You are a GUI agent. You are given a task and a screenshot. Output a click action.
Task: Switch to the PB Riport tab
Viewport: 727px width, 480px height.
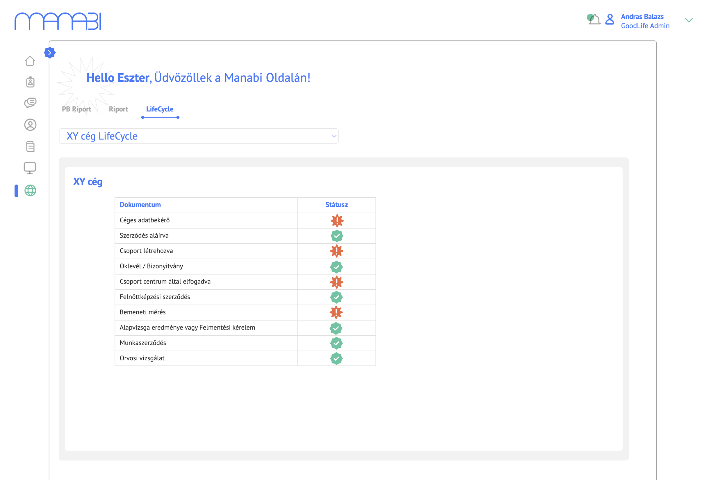pos(76,109)
